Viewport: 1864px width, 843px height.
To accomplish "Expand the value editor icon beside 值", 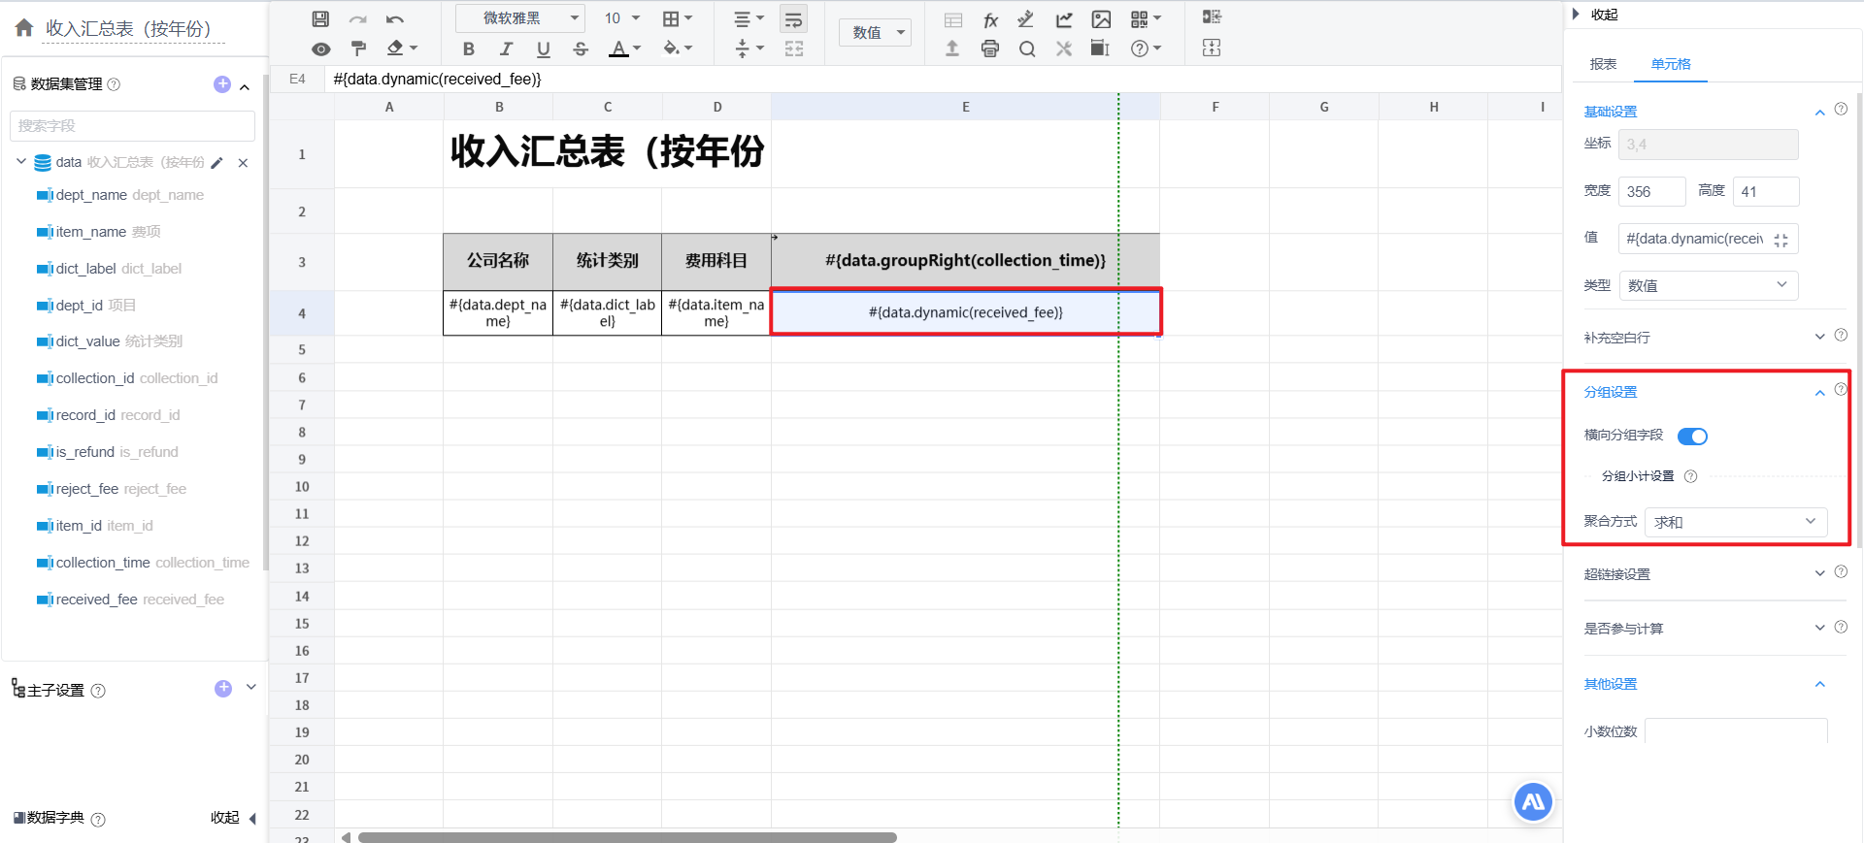I will coord(1781,241).
